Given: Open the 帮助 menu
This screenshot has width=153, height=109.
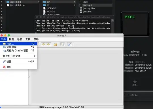Looking at the screenshot, I should pos(36,39).
